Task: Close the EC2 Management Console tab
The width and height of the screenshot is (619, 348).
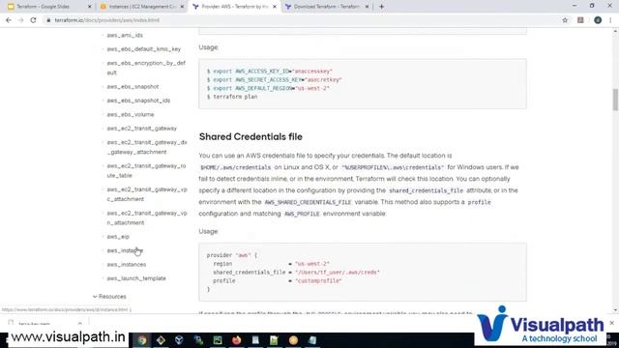Action: [x=182, y=7]
